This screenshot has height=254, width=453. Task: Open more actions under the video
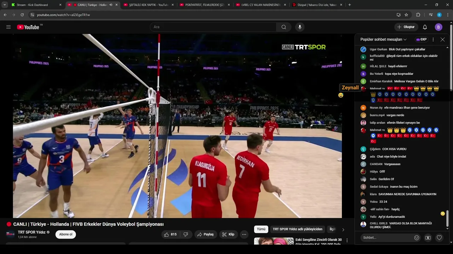[244, 234]
